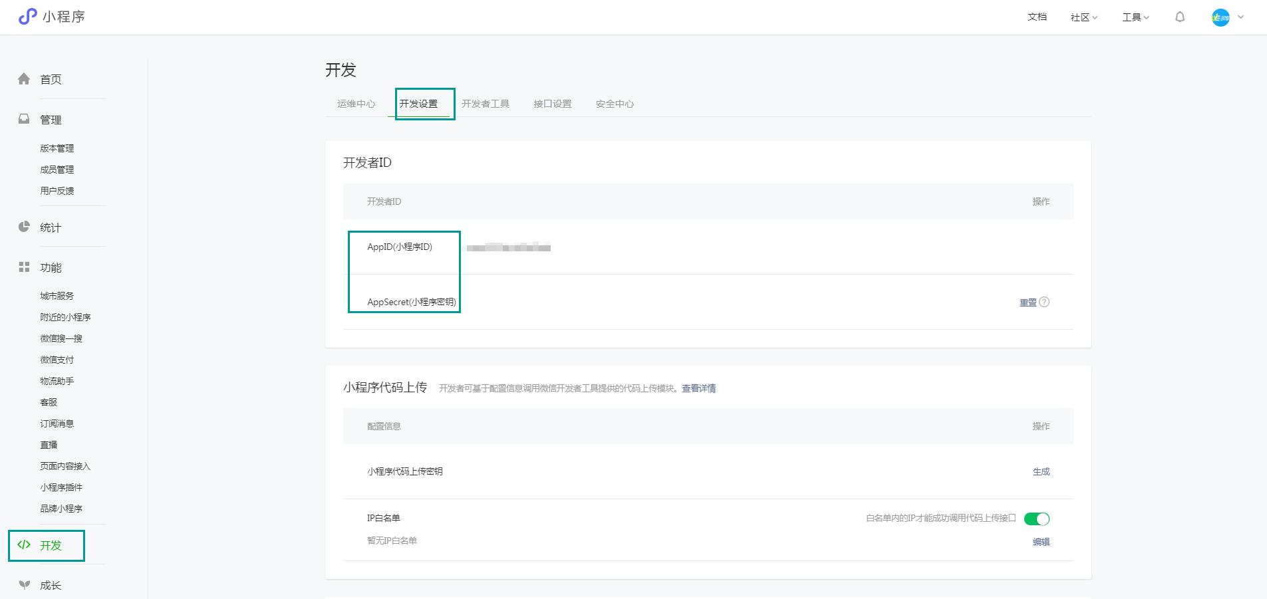Click the 功能 grid icon
Image resolution: width=1267 pixels, height=599 pixels.
[24, 267]
